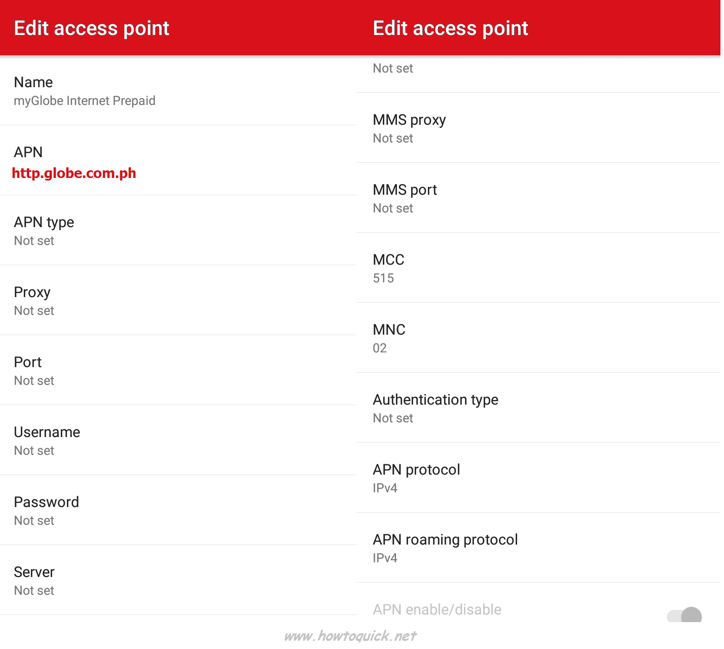Edit the APN field http.globe.com.ph
The image size is (724, 649).
click(x=178, y=160)
